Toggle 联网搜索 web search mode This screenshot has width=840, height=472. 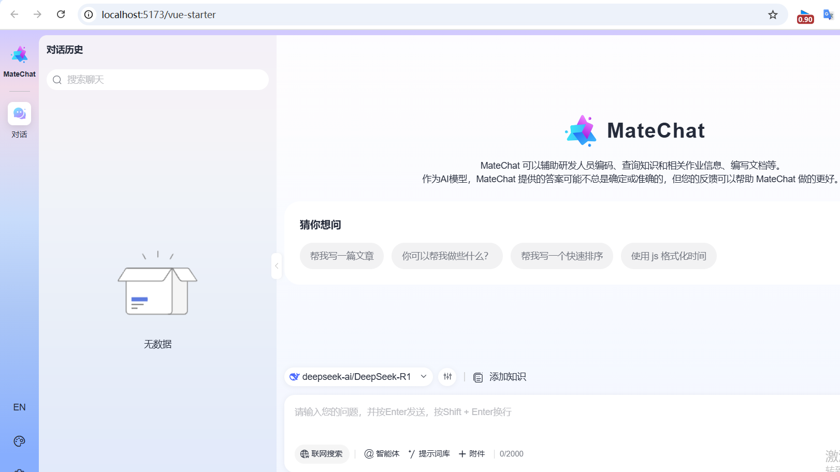coord(322,453)
